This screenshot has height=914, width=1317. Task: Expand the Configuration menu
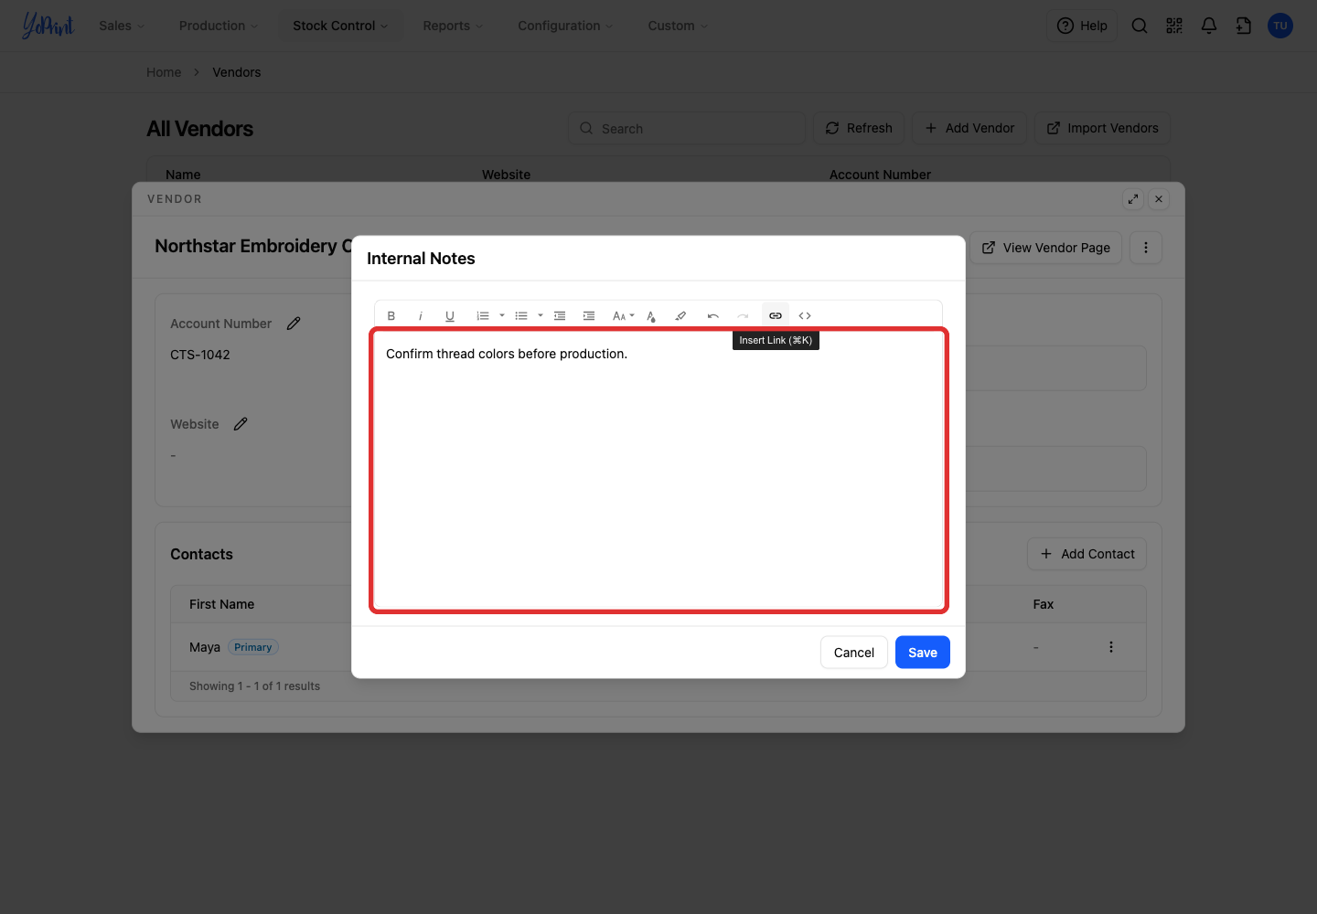coord(565,26)
